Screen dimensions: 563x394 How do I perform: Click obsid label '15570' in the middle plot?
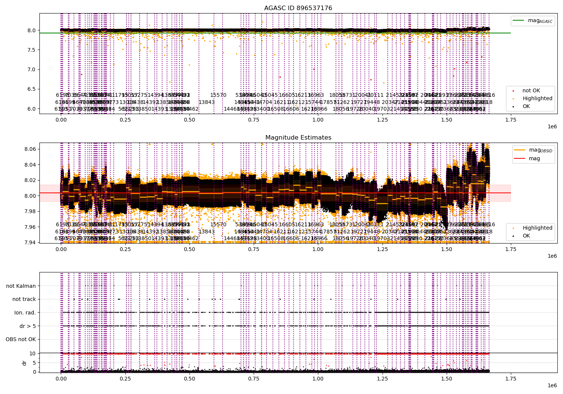pos(218,225)
